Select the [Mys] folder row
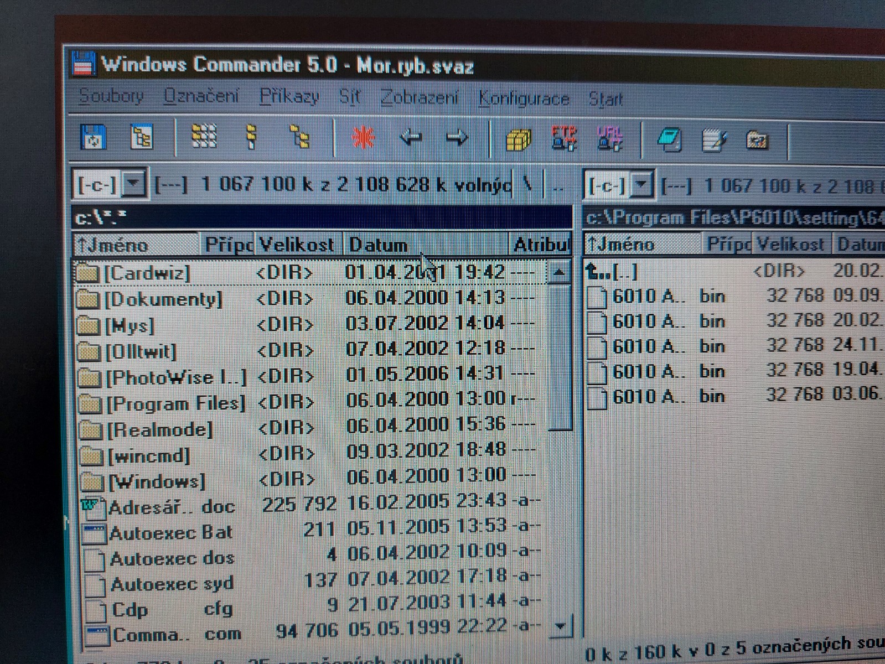 pos(310,324)
